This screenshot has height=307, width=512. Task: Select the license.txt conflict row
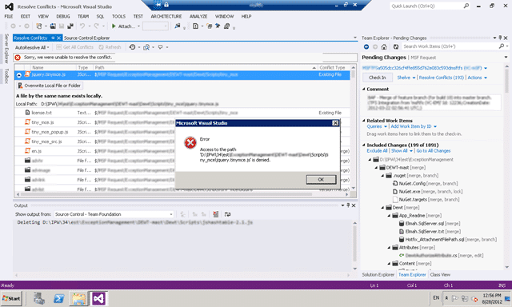[182, 113]
